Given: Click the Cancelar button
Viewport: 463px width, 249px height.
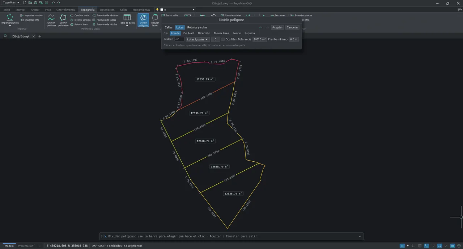Looking at the screenshot, I should pyautogui.click(x=292, y=27).
